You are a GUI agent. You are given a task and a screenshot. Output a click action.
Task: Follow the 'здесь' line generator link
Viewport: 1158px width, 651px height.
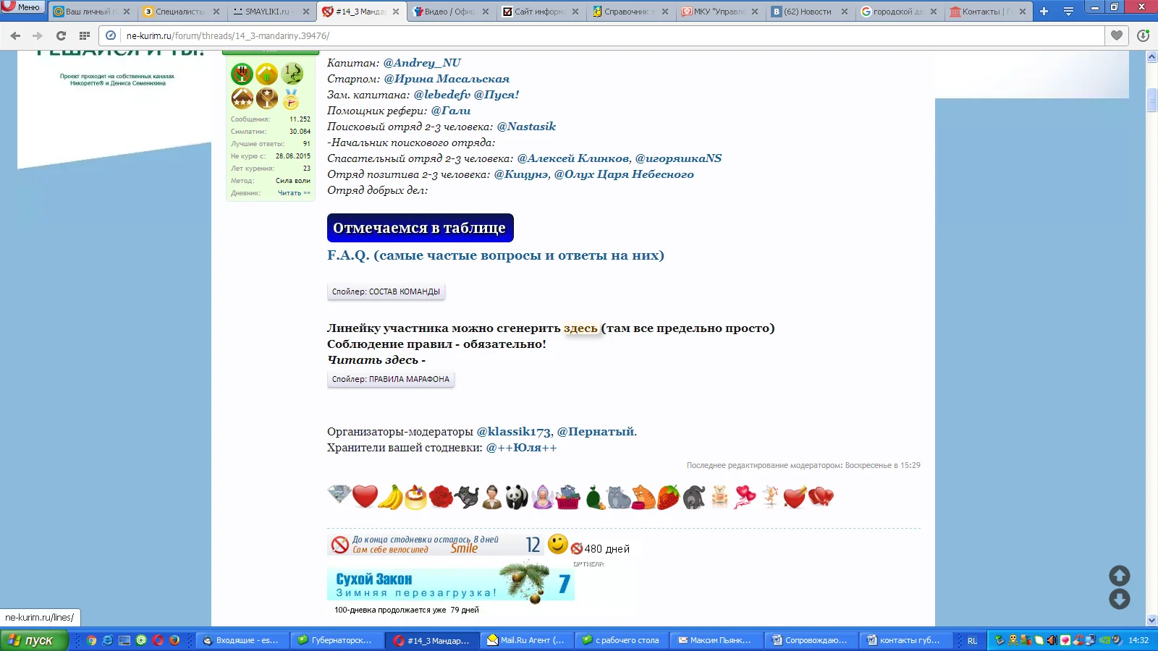tap(580, 328)
